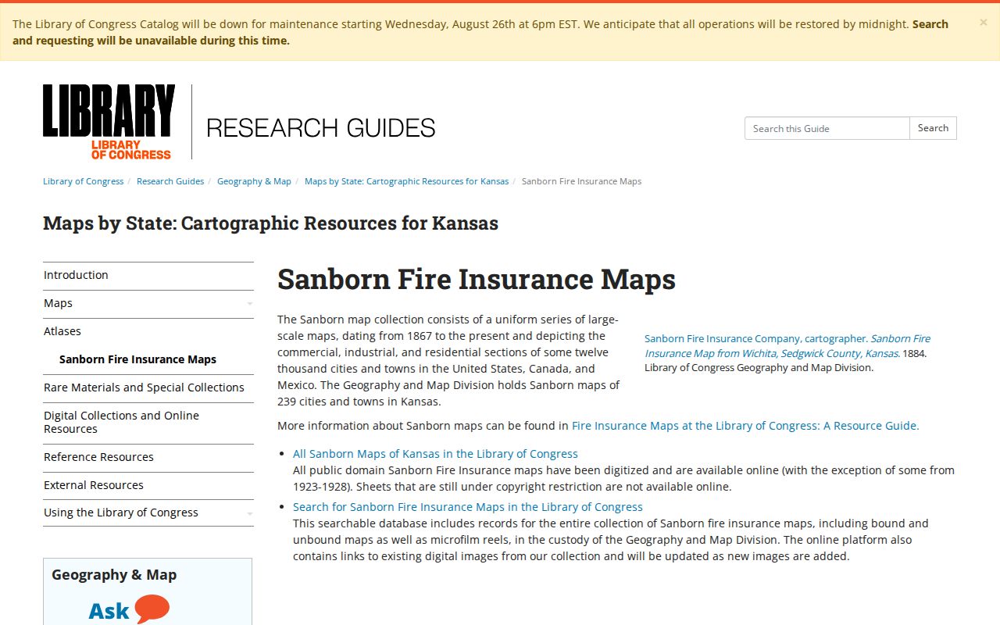Screen dimensions: 1000x625
Task: Expand Using the Library of Congress arrow
Action: tap(250, 513)
